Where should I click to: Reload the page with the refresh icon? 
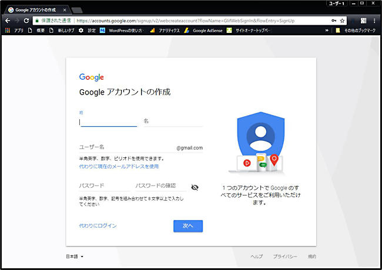point(26,21)
